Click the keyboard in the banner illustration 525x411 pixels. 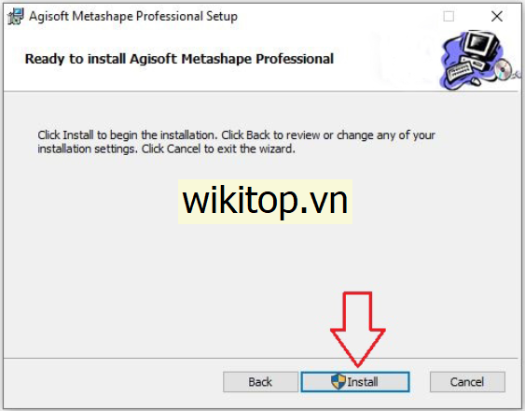460,71
